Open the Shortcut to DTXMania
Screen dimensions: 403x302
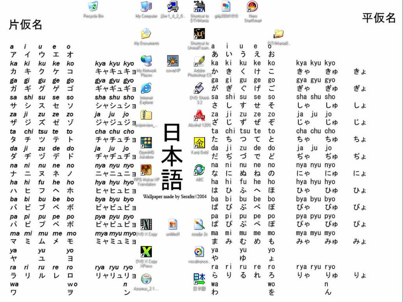[x=199, y=7]
